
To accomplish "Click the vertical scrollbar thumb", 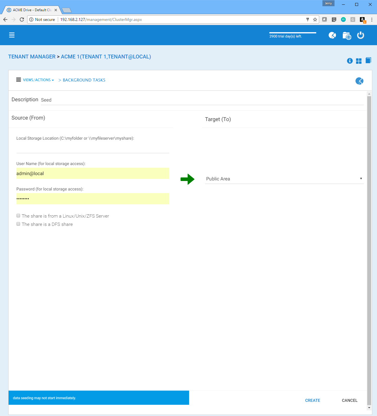I will coord(369,250).
